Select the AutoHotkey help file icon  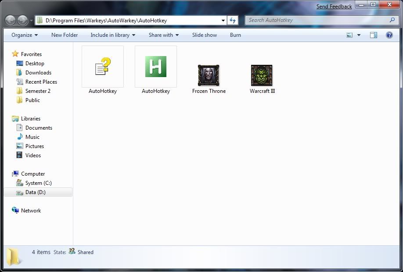(x=103, y=67)
